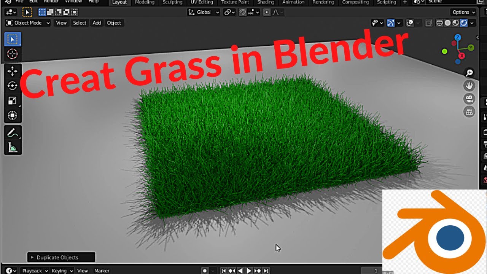Choose Extend Selection mode icon

coord(51,12)
